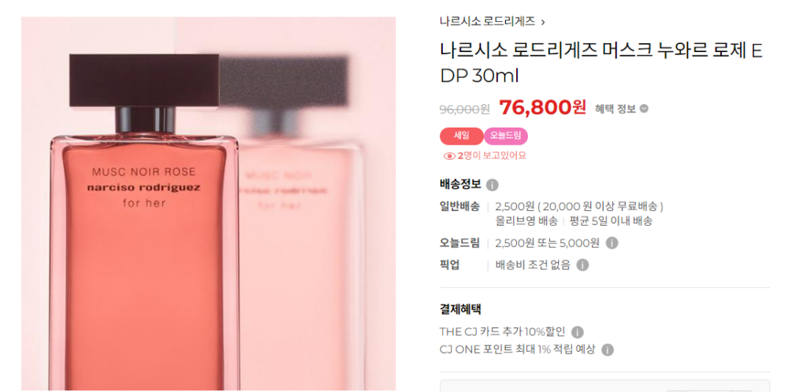Click info icon beside 배송비 조건 없음
This screenshot has height=392, width=807.
pos(582,265)
